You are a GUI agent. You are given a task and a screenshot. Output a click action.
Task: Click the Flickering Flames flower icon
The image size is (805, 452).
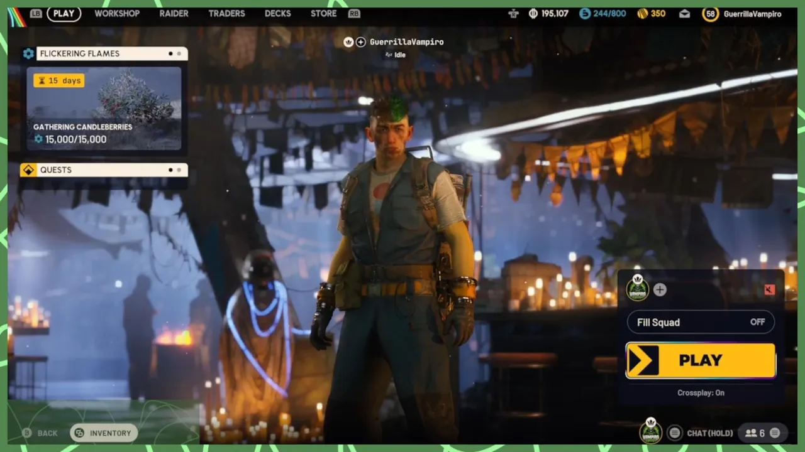point(28,53)
